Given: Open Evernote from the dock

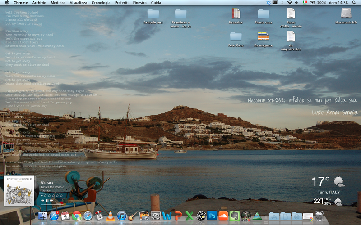Looking at the screenshot, I should pos(234,216).
